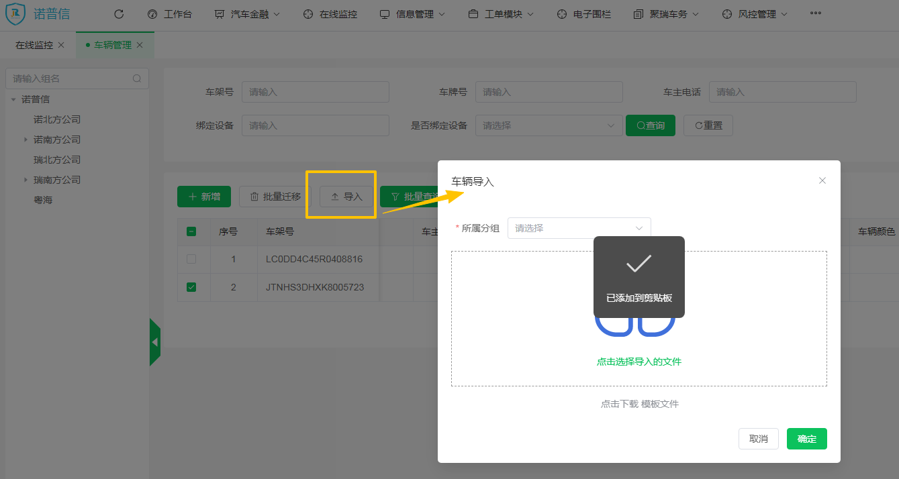The height and width of the screenshot is (479, 899).
Task: Click the 诺普信 shield logo icon
Action: point(15,14)
